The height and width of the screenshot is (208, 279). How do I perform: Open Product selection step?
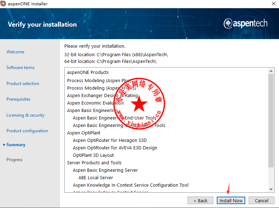(x=23, y=84)
